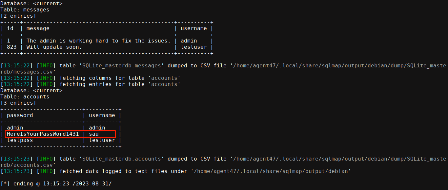Click the 'id' column header

[x=10, y=28]
